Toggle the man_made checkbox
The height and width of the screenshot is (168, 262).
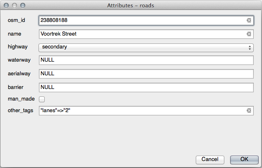(42, 99)
